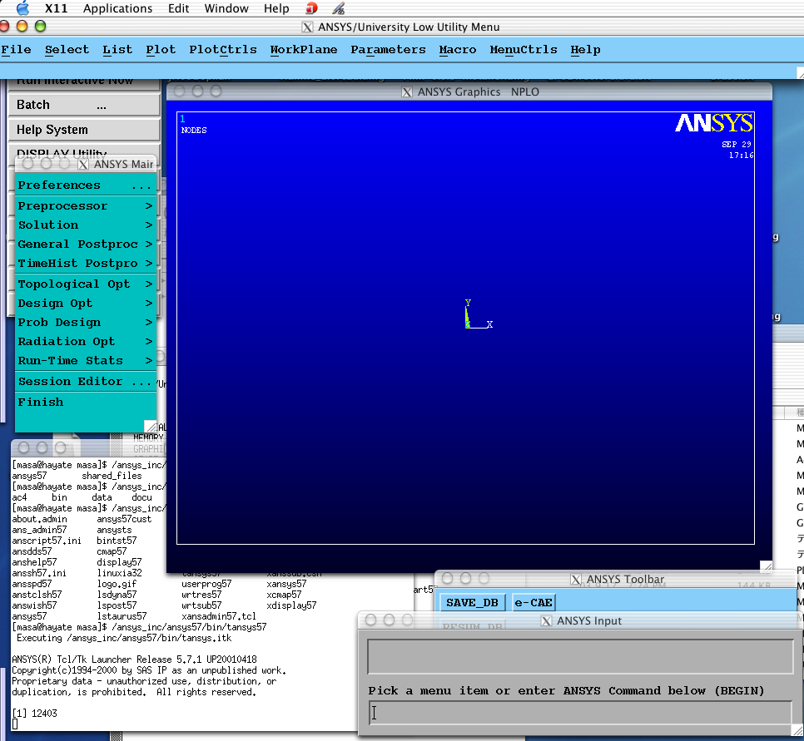The height and width of the screenshot is (741, 804).
Task: Open the PlotCtrls menu
Action: [x=222, y=50]
